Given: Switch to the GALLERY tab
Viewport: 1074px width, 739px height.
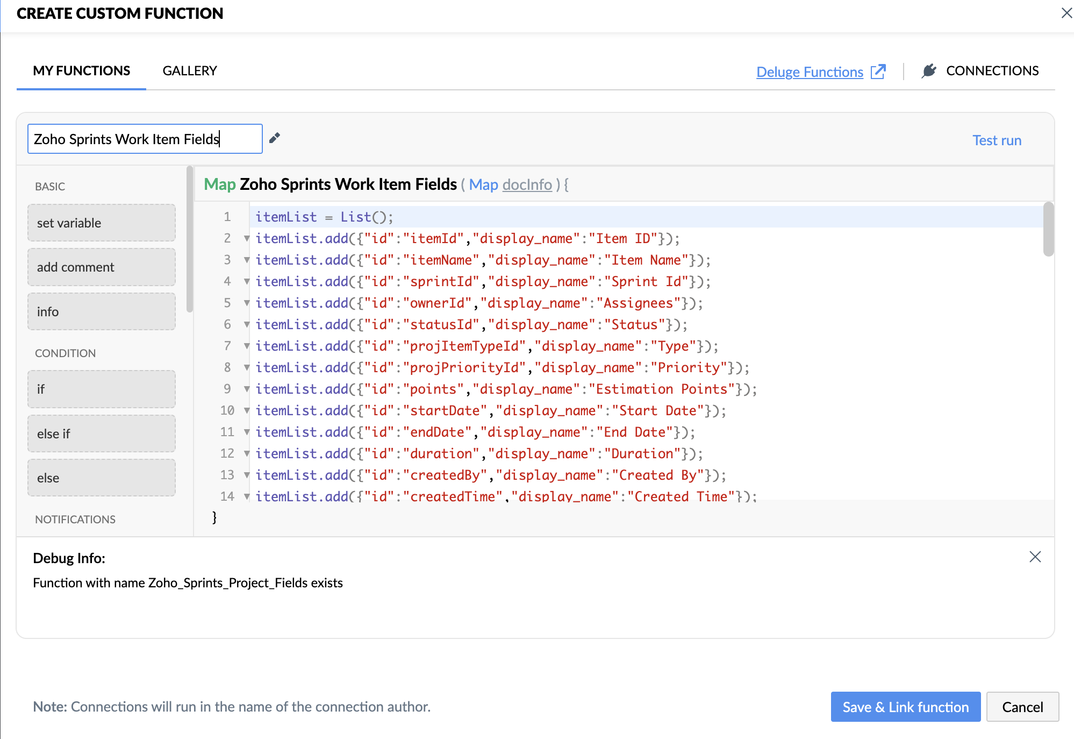Looking at the screenshot, I should click(x=190, y=70).
